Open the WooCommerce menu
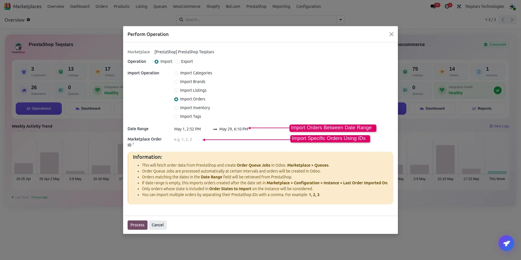The height and width of the screenshot is (260, 521). [x=187, y=6]
